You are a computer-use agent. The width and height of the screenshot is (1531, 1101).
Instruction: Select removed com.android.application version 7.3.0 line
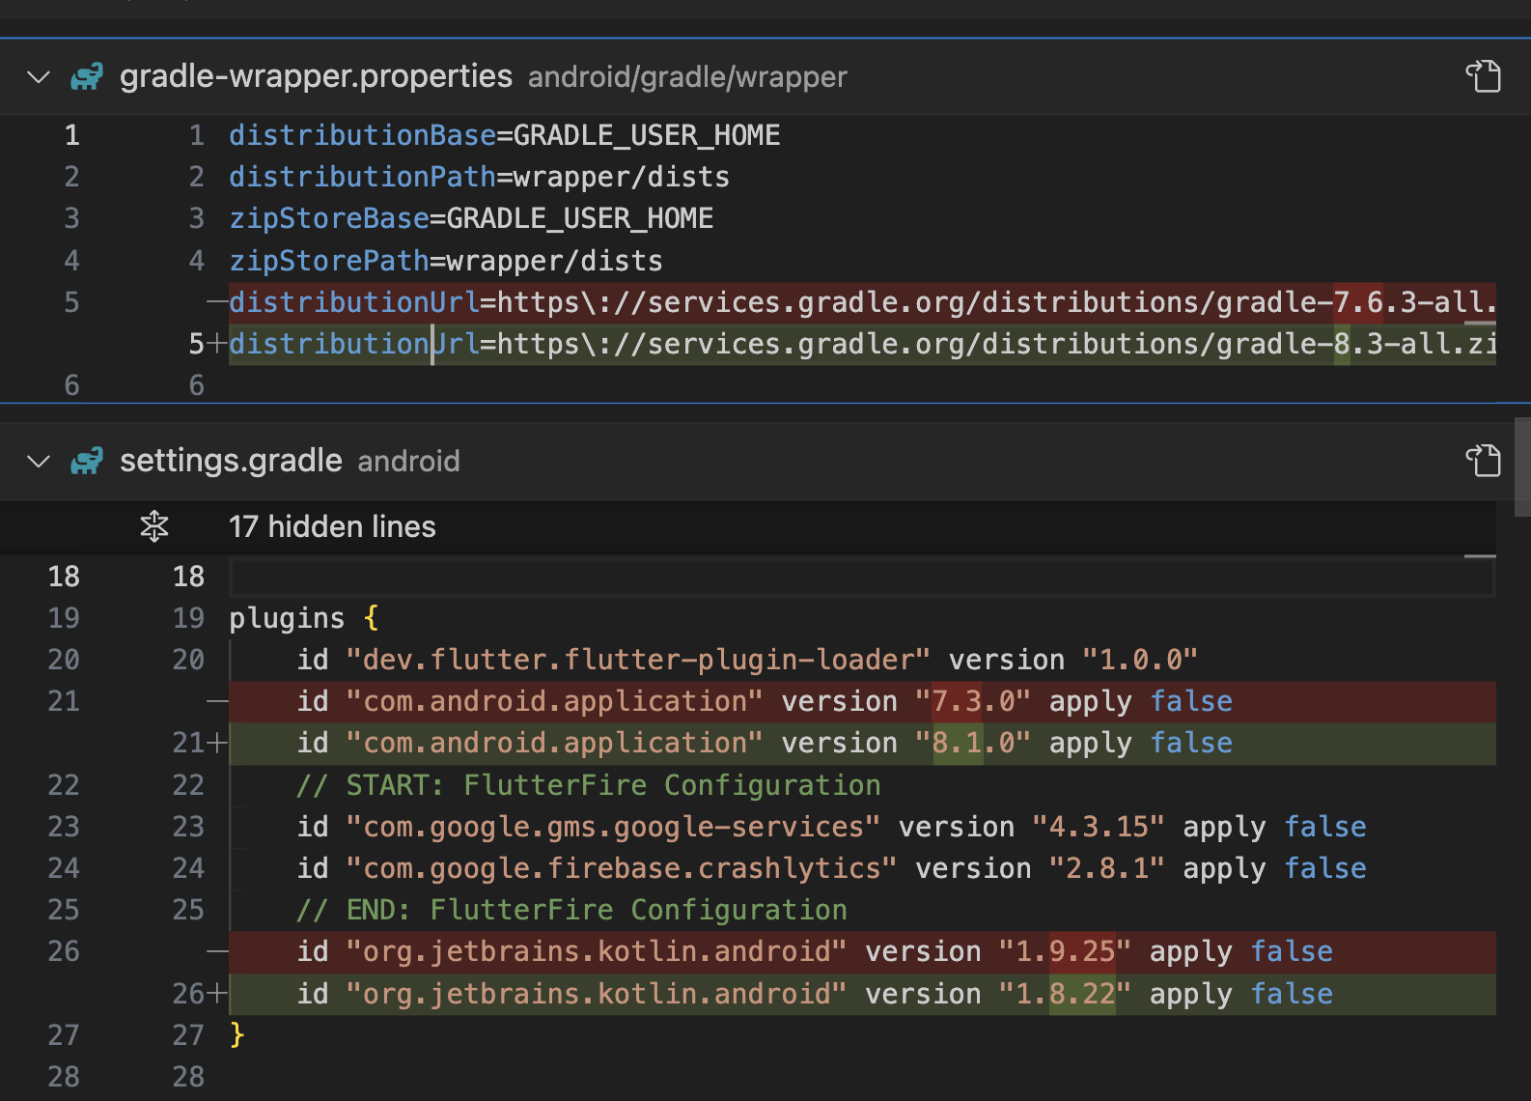(862, 701)
